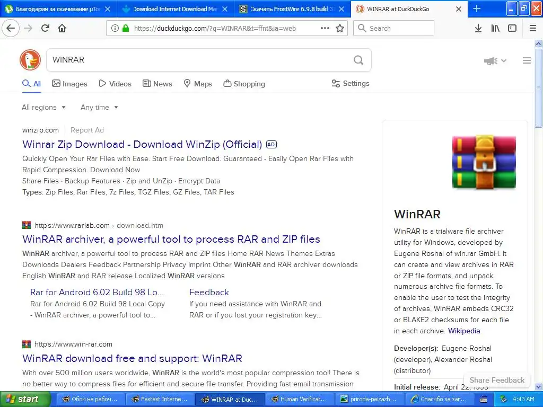Select the All results tab
The image size is (543, 407).
[x=31, y=84]
